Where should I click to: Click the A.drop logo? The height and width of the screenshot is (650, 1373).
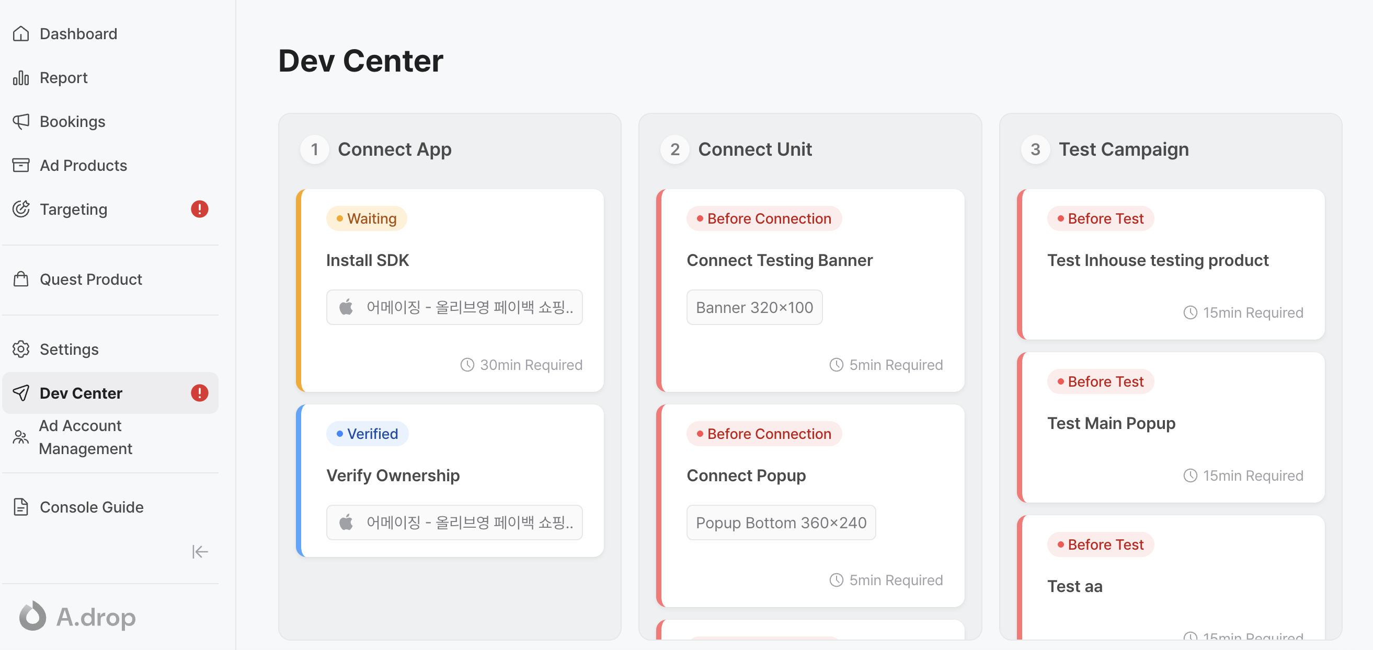click(78, 617)
